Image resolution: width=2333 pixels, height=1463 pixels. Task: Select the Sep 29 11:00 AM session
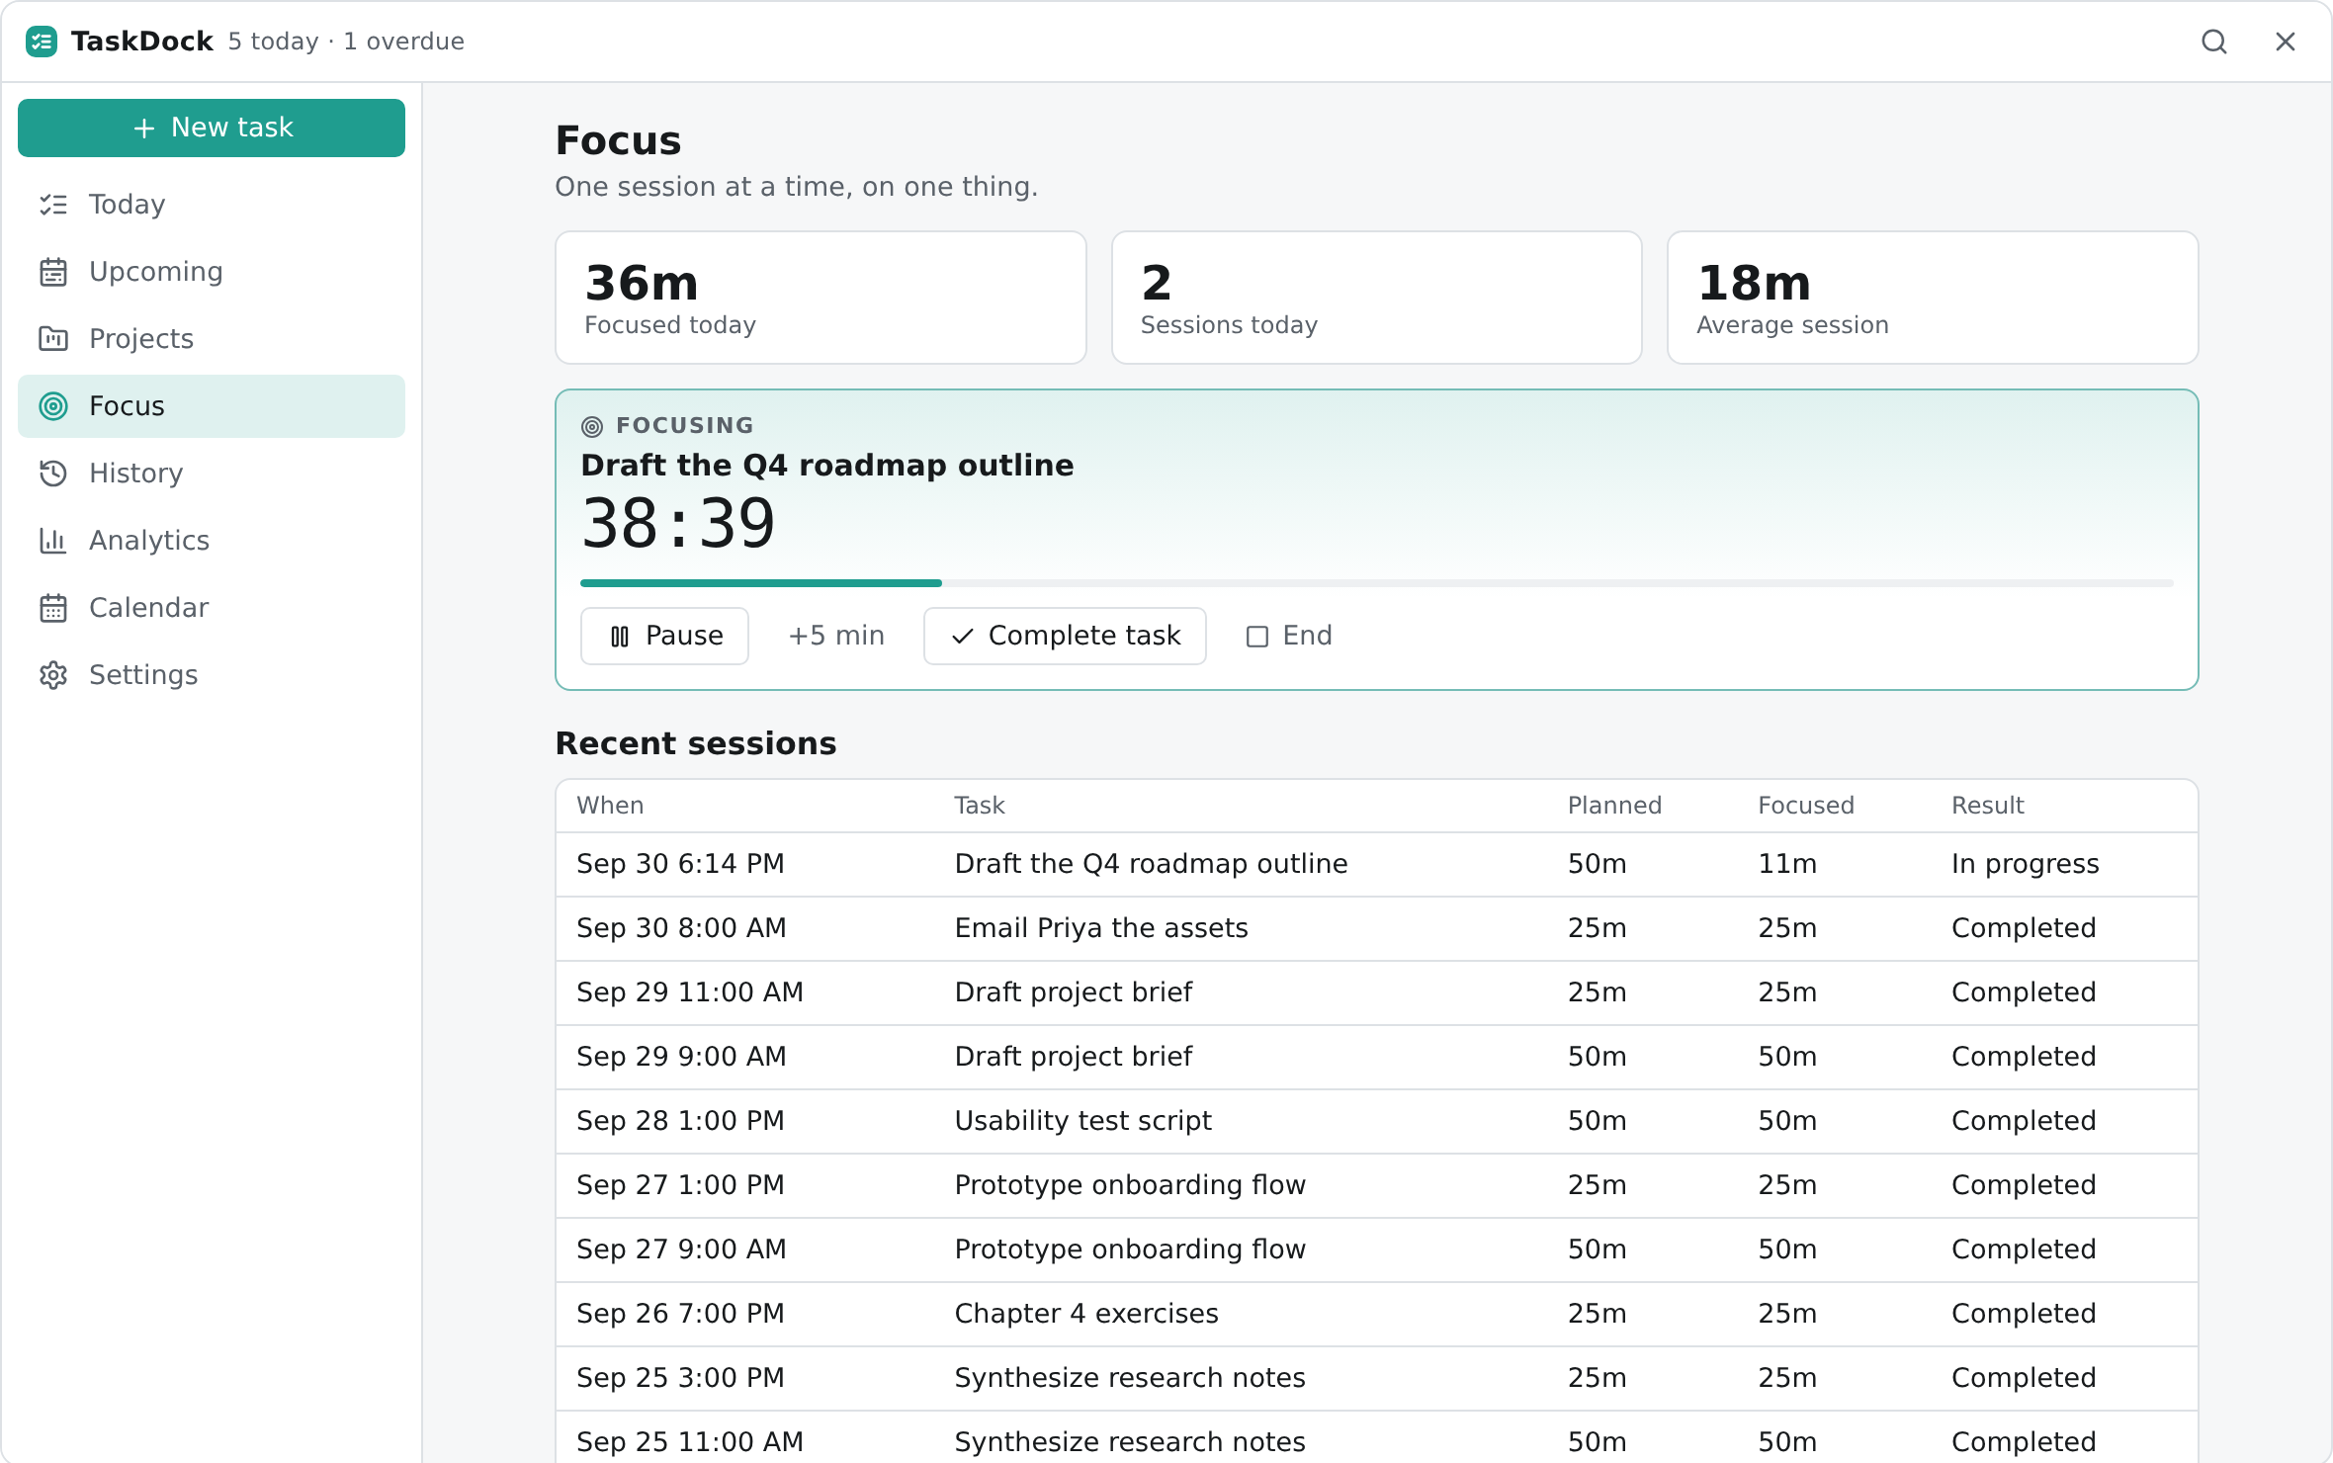(x=1377, y=992)
